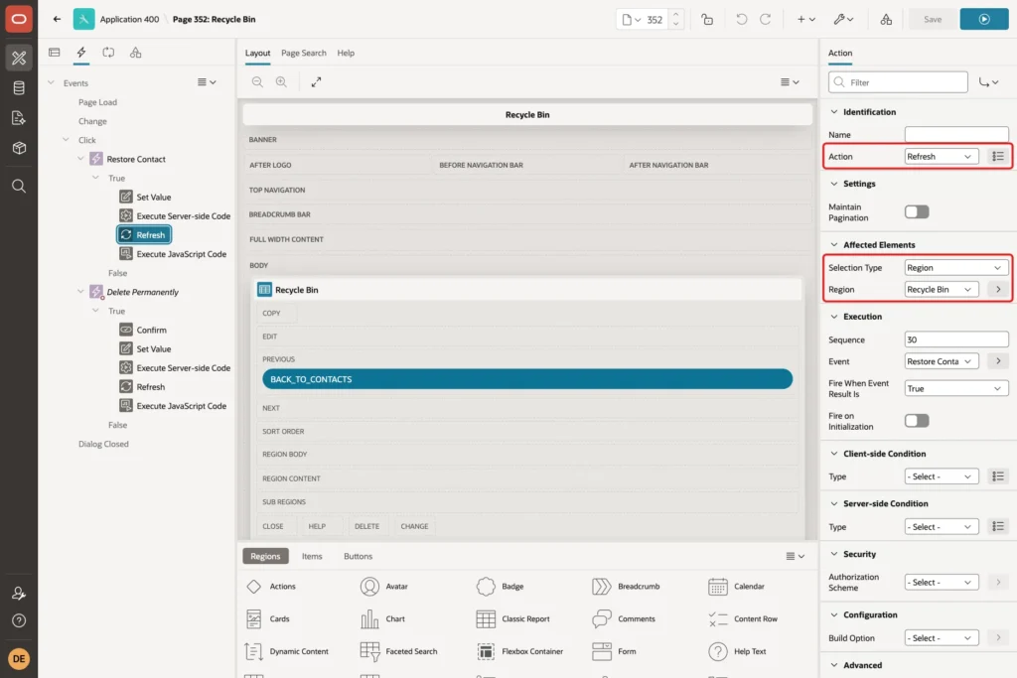Click Application 400 breadcrumb link
The image size is (1017, 678).
[x=129, y=19]
